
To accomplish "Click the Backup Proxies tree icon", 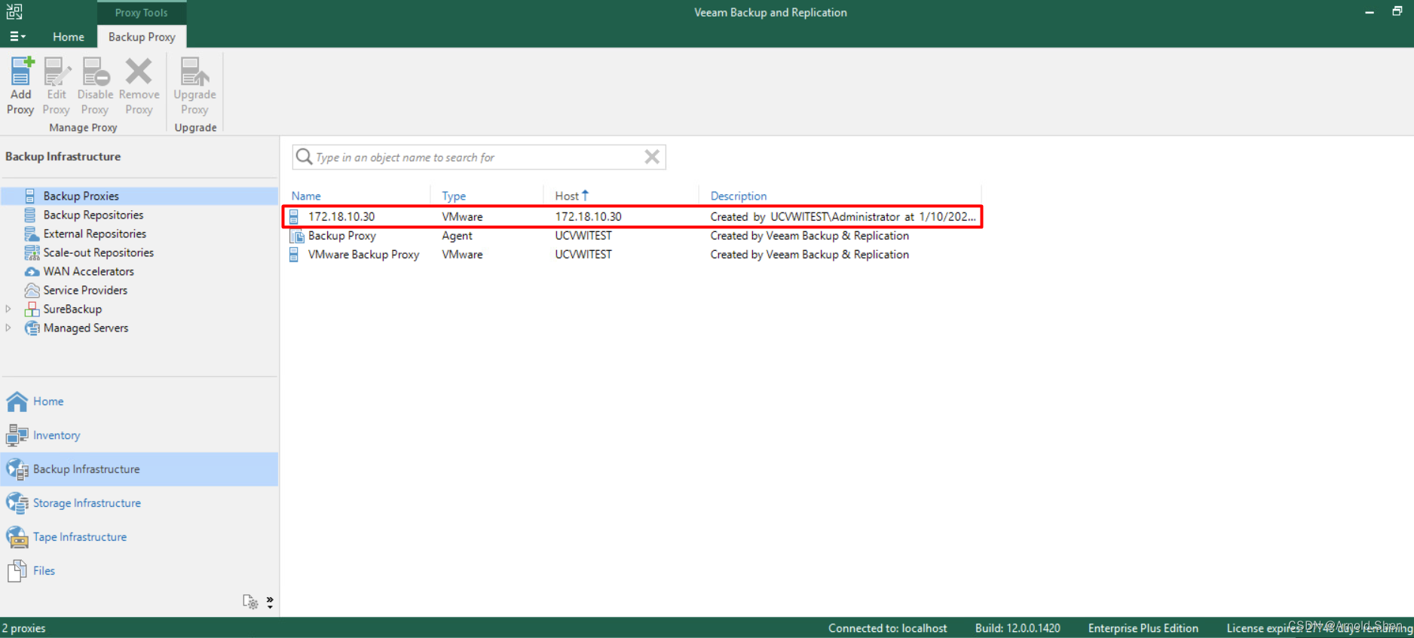I will 30,196.
